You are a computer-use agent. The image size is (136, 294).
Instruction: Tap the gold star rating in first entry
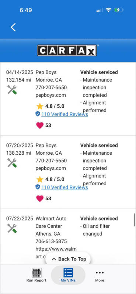(40, 106)
